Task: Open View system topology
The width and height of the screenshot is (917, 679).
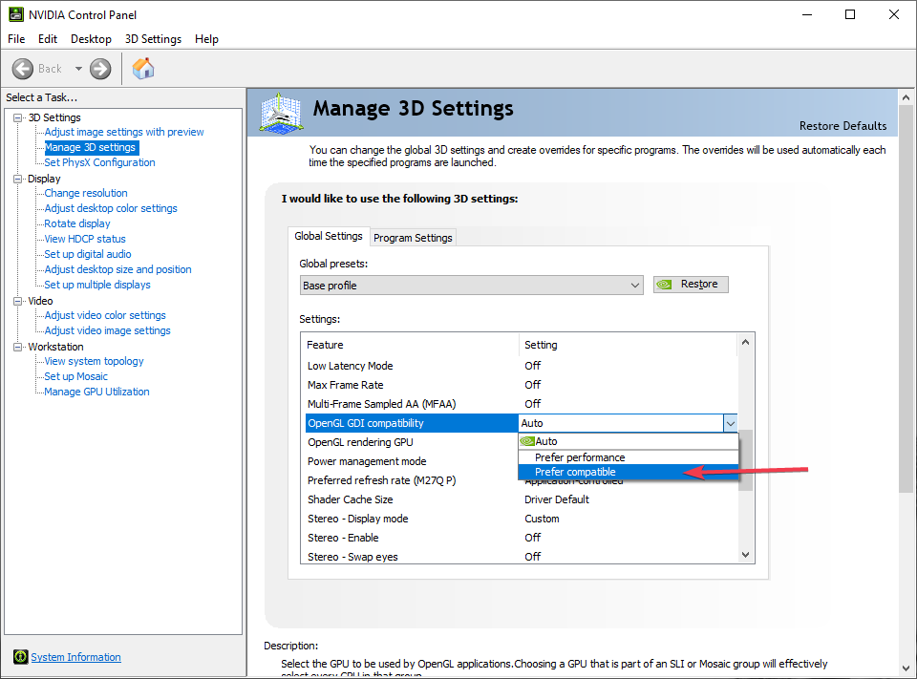Action: [95, 361]
